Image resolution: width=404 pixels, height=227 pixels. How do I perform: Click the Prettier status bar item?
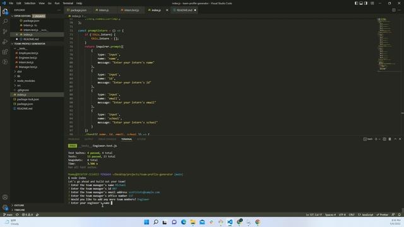[x=383, y=214]
